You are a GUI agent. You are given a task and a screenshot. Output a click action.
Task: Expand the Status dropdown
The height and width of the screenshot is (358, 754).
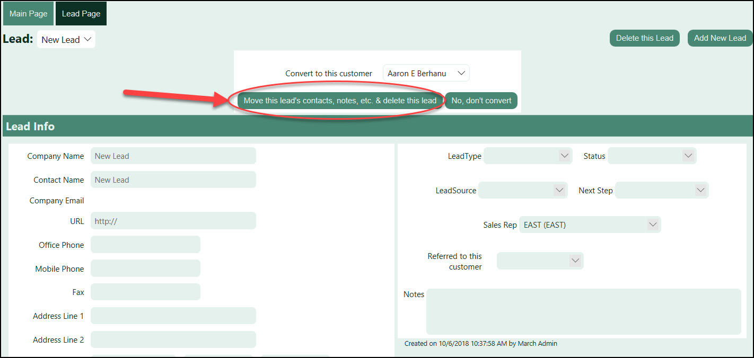(x=652, y=156)
